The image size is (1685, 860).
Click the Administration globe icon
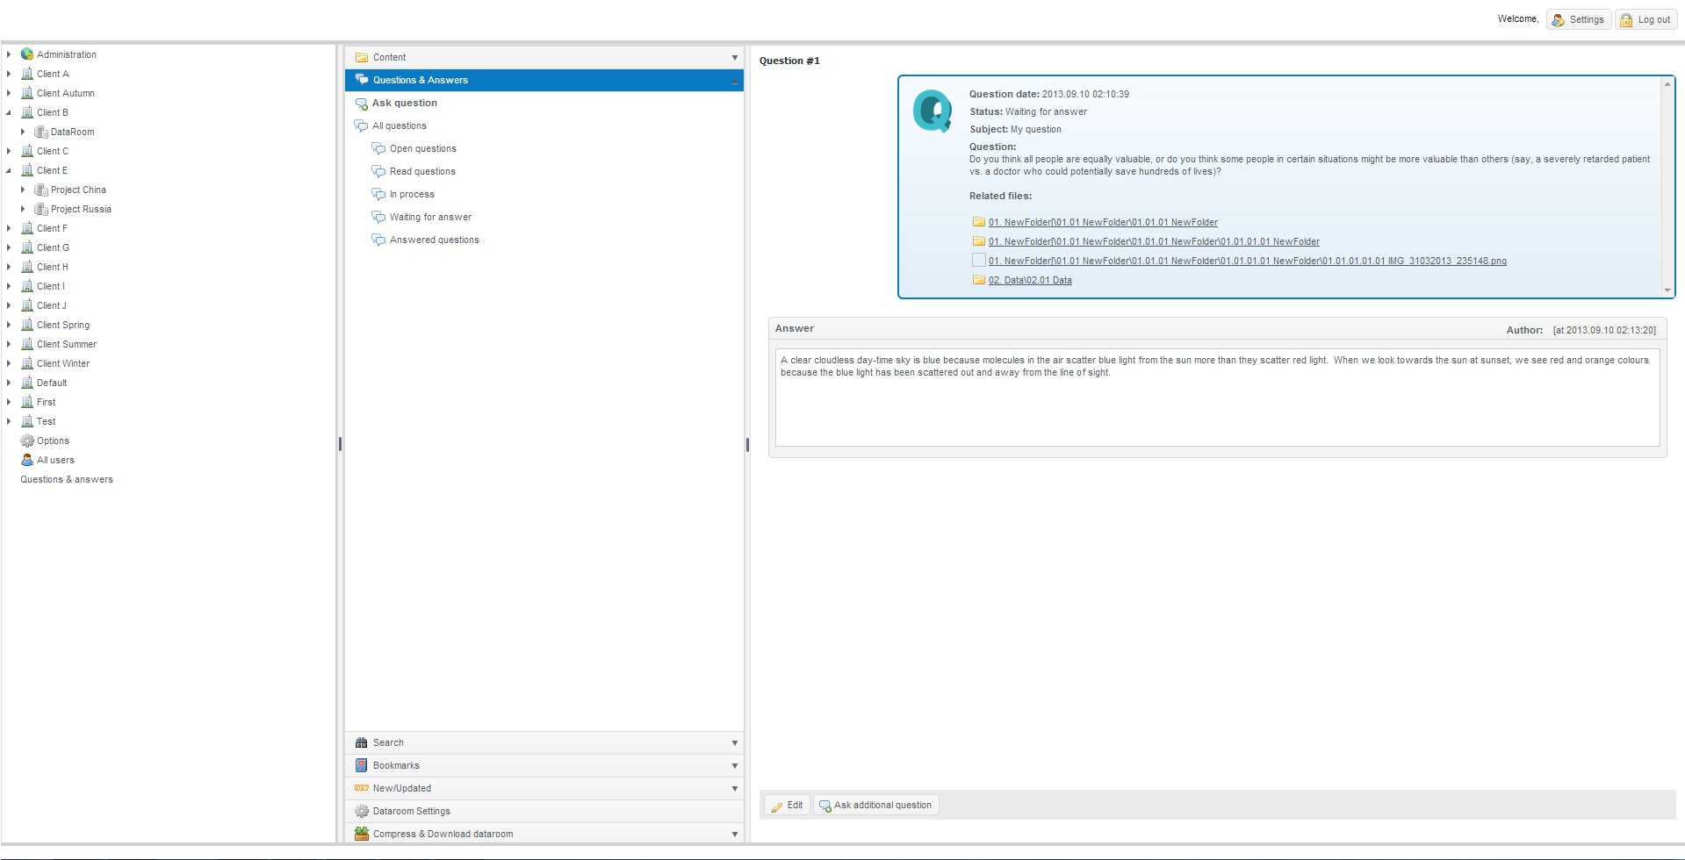point(27,54)
